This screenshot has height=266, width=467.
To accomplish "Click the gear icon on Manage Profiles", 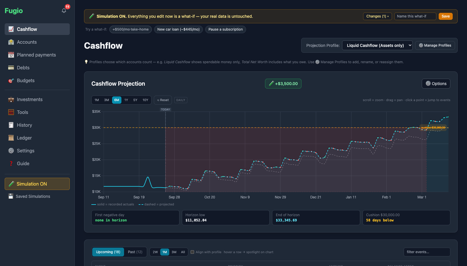I will [x=421, y=45].
